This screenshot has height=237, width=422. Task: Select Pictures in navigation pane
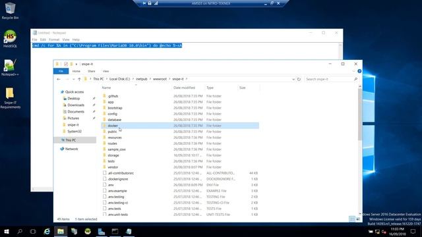coord(73,118)
